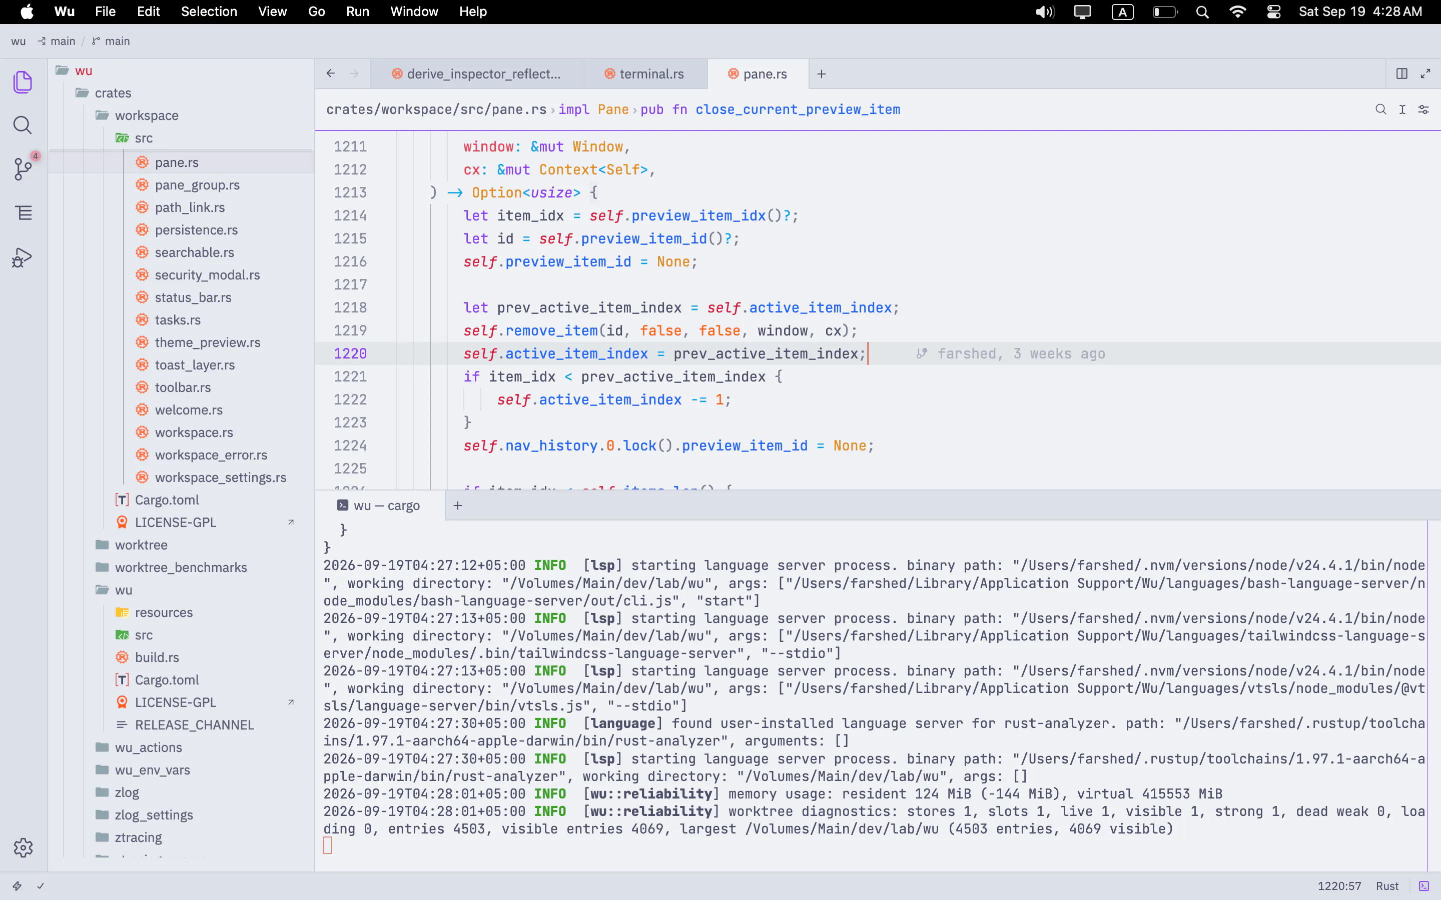Image resolution: width=1441 pixels, height=900 pixels.
Task: Split the editor pane
Action: tap(1401, 74)
